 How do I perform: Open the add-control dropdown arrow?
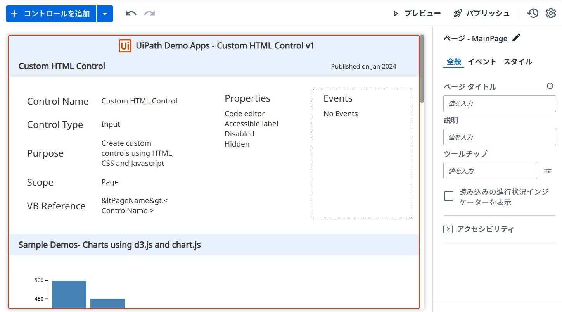click(105, 14)
